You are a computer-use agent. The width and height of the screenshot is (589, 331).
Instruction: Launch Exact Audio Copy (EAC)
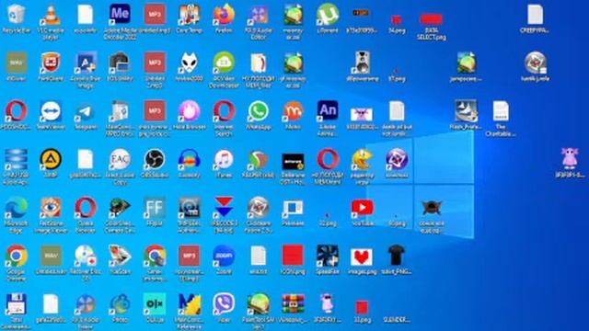(120, 159)
